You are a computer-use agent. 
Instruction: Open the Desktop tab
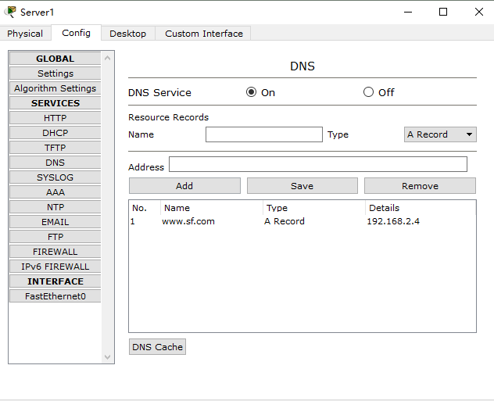tap(128, 34)
